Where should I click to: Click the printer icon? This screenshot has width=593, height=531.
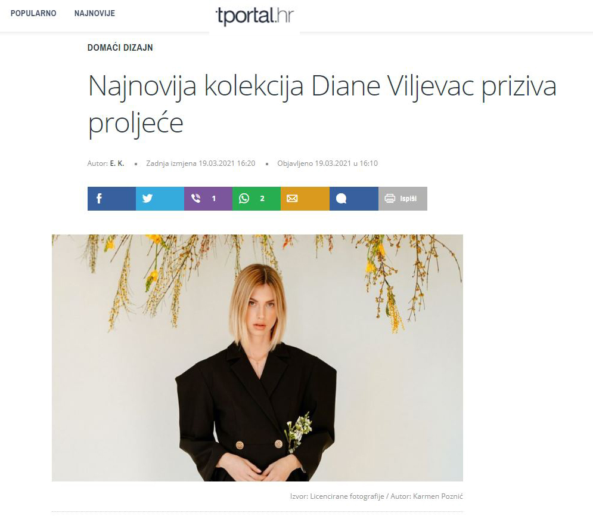click(390, 198)
